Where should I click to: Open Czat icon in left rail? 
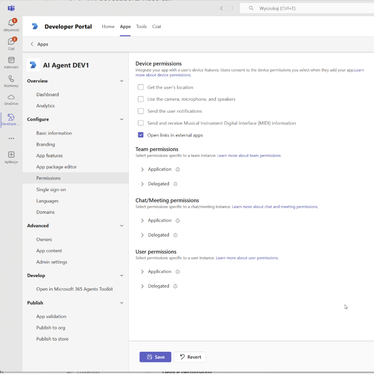(x=11, y=42)
